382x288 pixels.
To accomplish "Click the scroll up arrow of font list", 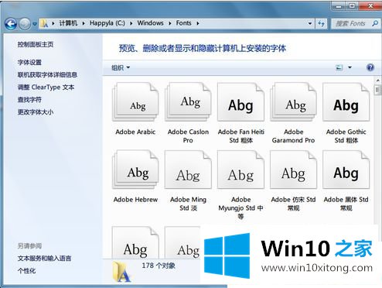I will (377, 81).
